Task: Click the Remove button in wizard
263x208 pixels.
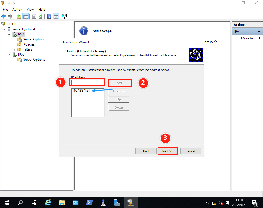Action: [119, 91]
